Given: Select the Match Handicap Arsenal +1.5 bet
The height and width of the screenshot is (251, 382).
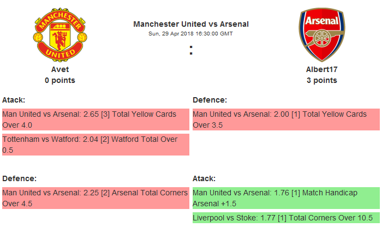Looking at the screenshot, I should (285, 198).
